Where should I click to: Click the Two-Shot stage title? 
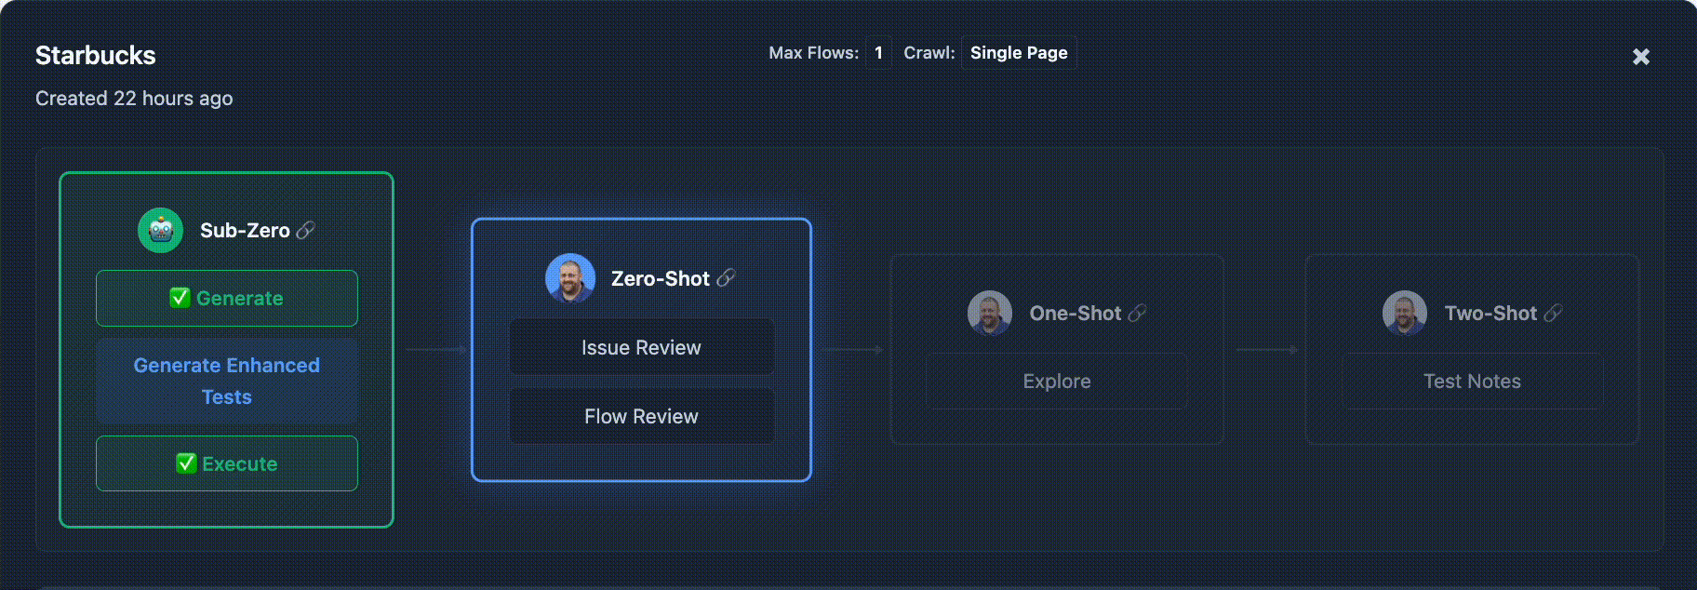[1490, 314]
